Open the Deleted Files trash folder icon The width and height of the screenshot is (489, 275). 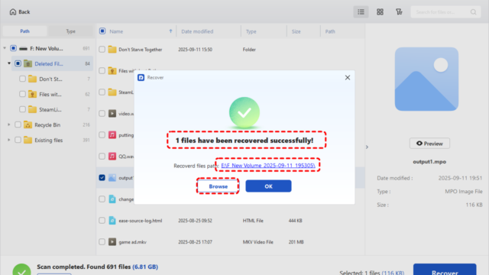coord(28,63)
